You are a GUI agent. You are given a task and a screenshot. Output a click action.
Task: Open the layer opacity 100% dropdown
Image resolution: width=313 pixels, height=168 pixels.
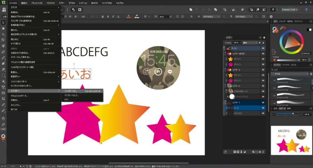(x=239, y=43)
